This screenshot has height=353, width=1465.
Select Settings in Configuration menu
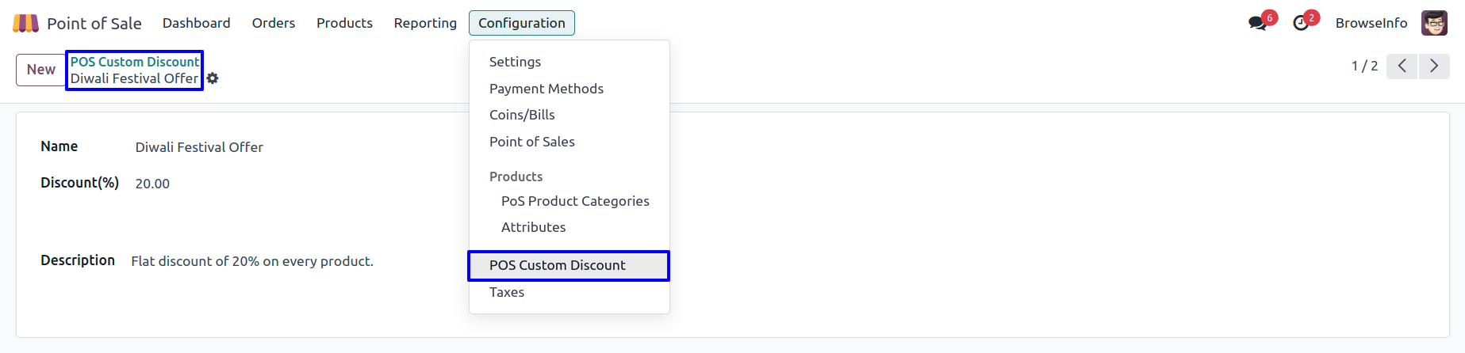click(x=515, y=62)
